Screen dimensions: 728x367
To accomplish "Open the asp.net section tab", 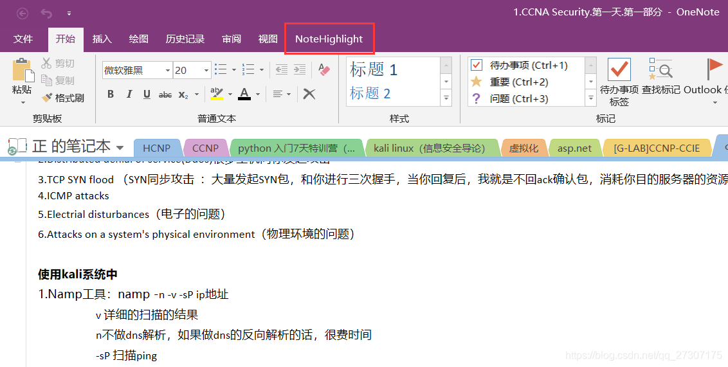I will point(575,148).
